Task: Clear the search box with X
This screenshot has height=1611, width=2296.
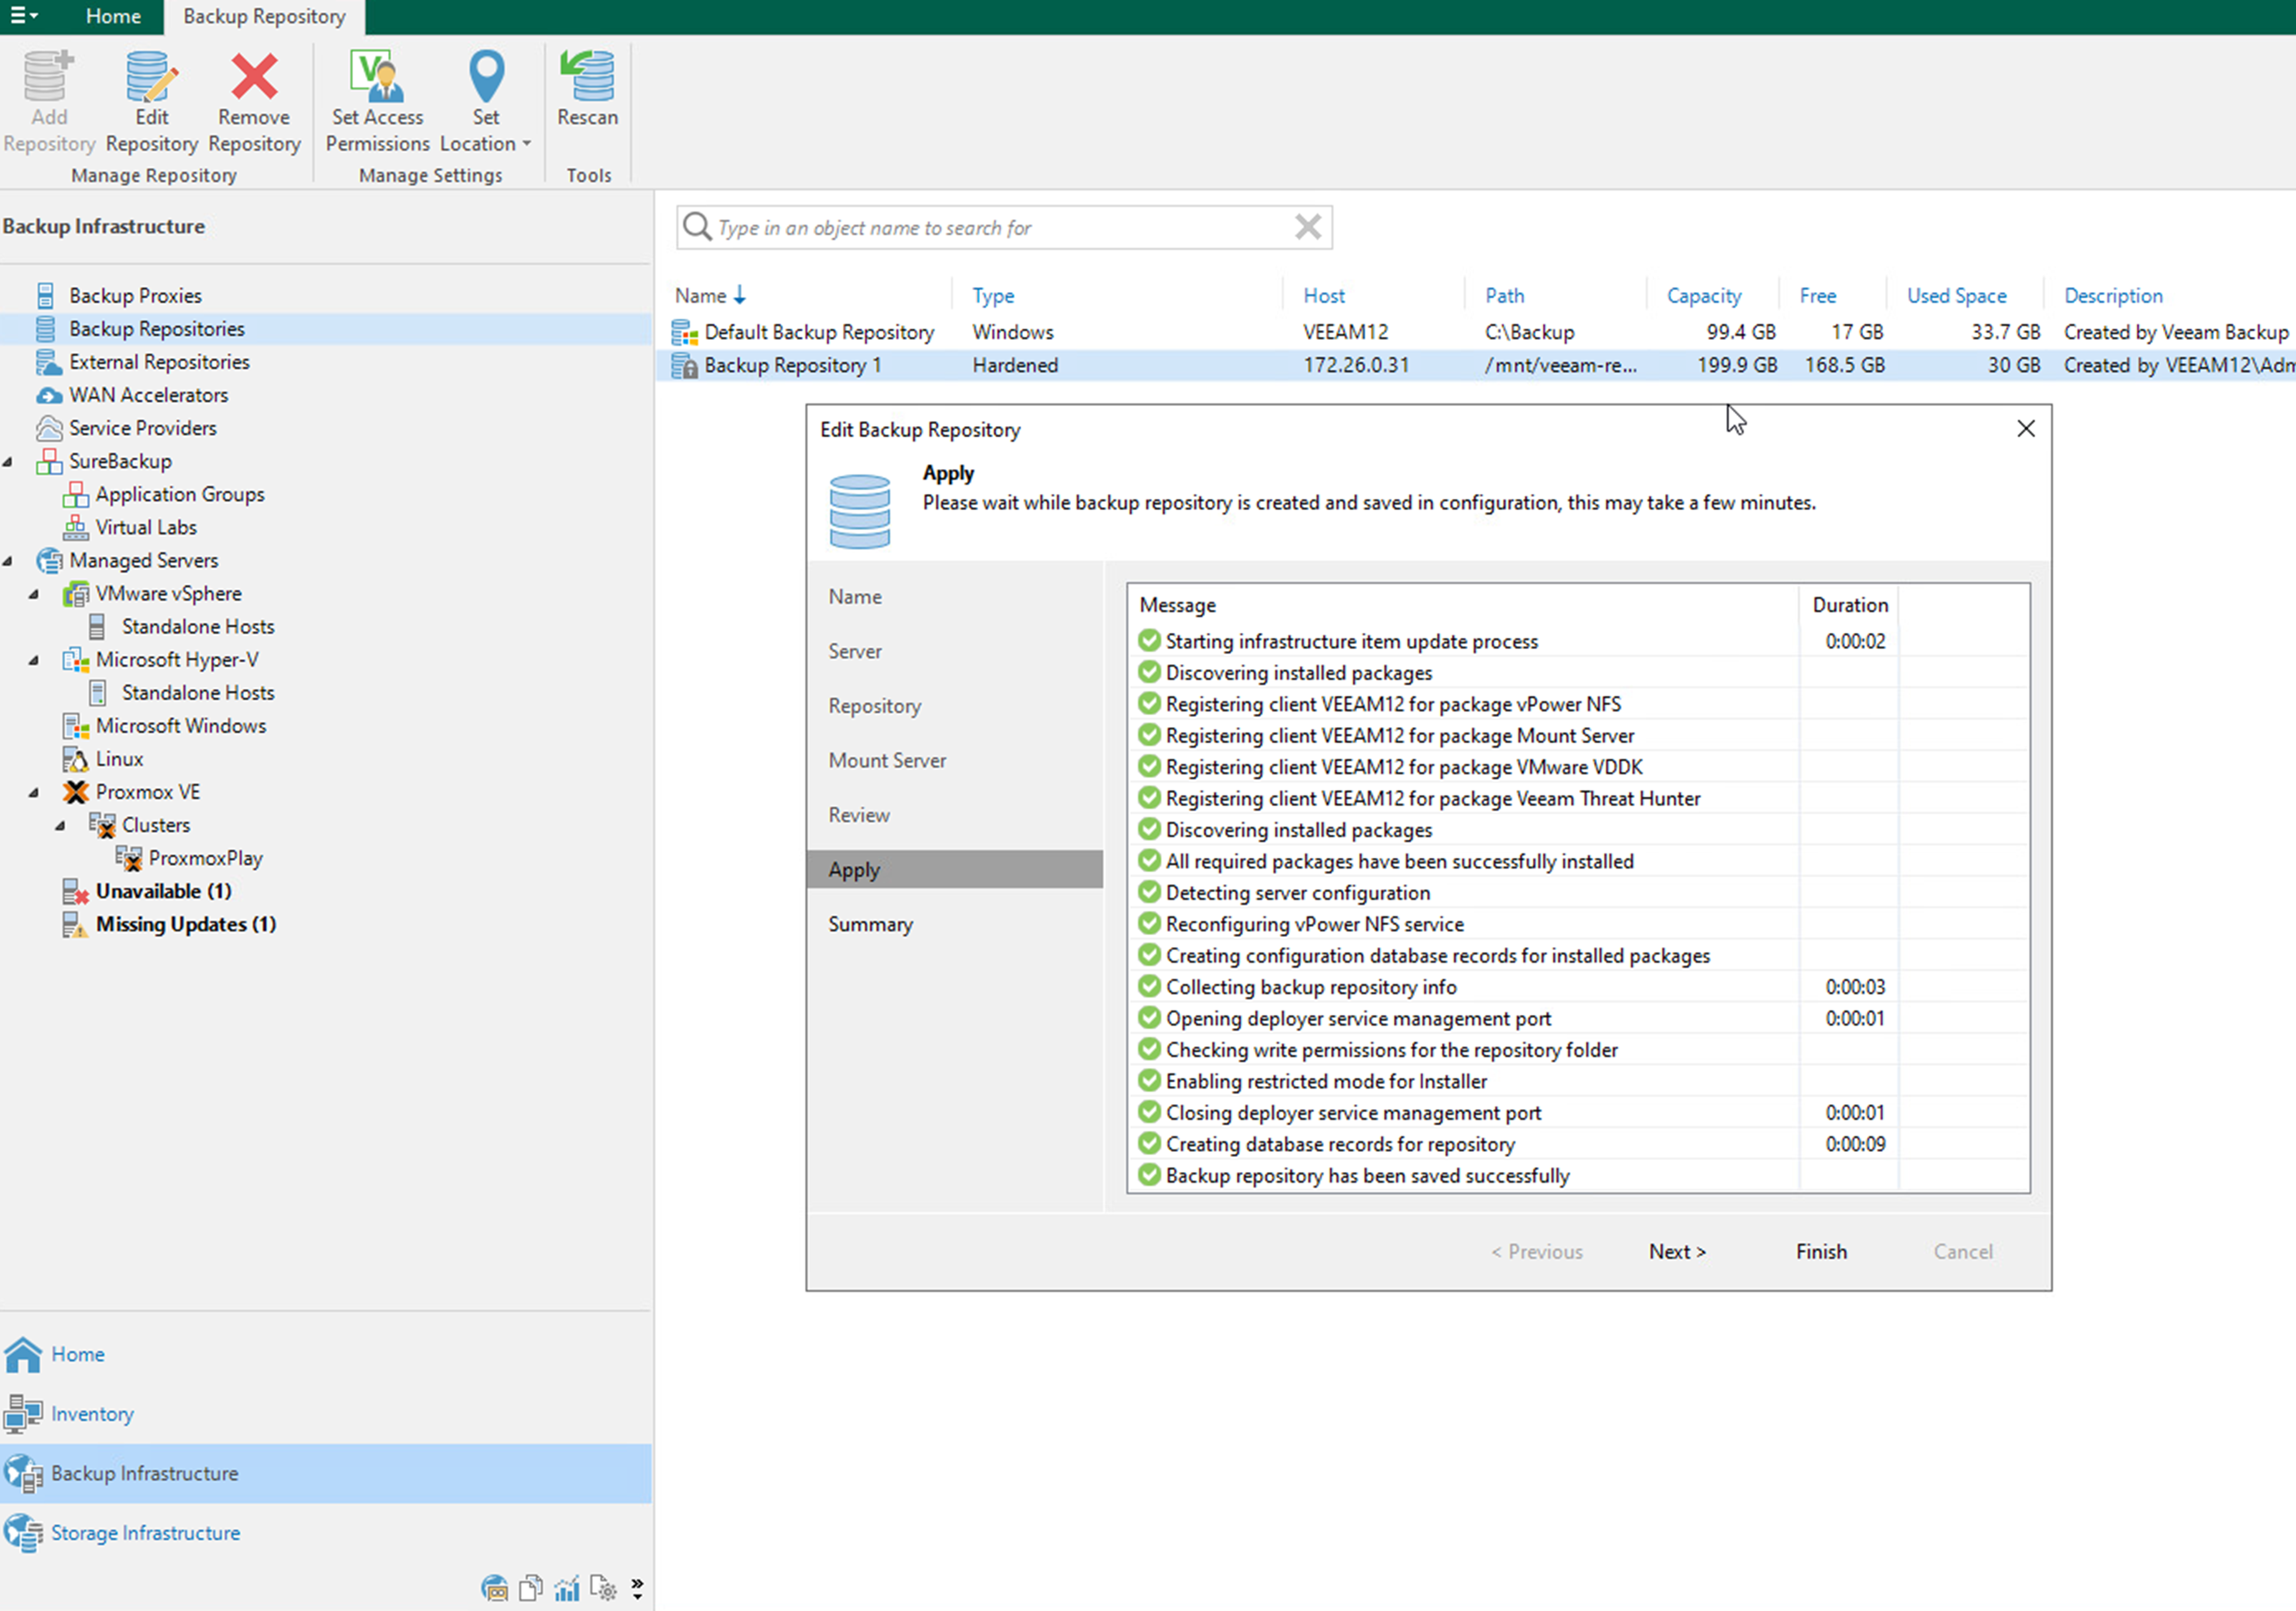Action: [x=1307, y=228]
